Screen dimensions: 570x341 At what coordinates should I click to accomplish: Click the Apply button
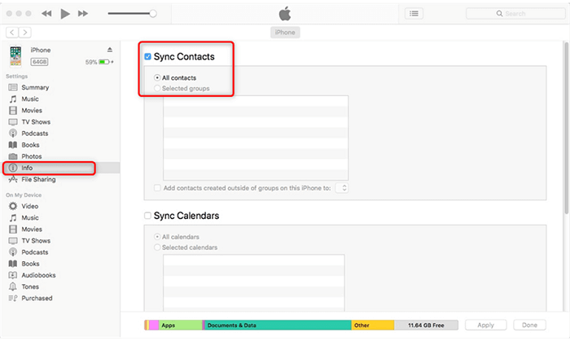[485, 325]
